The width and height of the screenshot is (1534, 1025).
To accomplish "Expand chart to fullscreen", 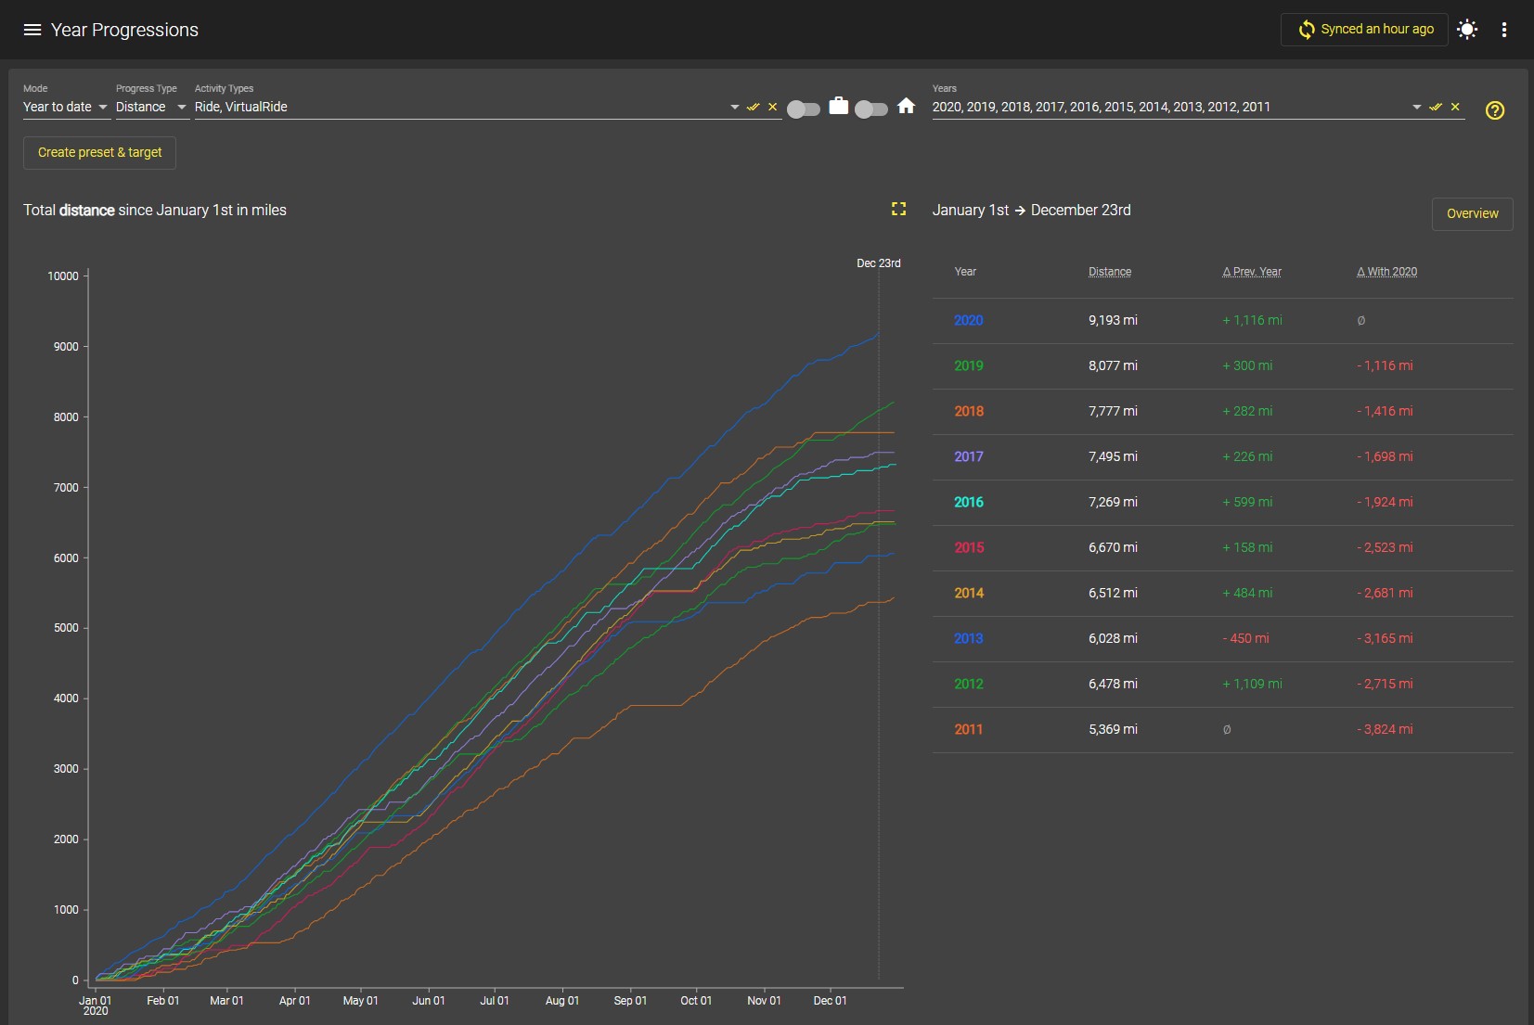I will (x=898, y=209).
